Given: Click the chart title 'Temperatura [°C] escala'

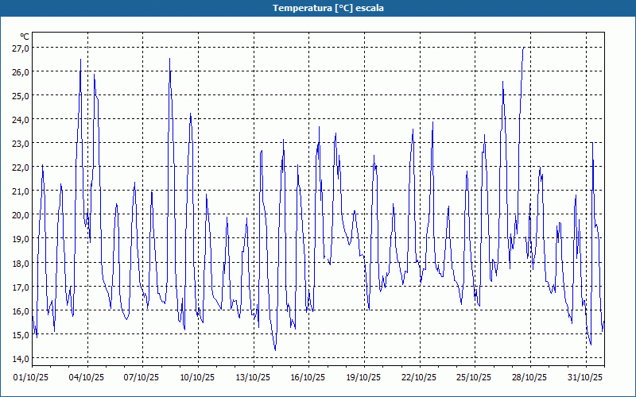Looking at the screenshot, I should coord(318,8).
